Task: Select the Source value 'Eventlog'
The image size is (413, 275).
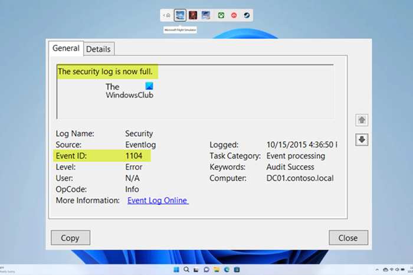Action: click(x=140, y=145)
